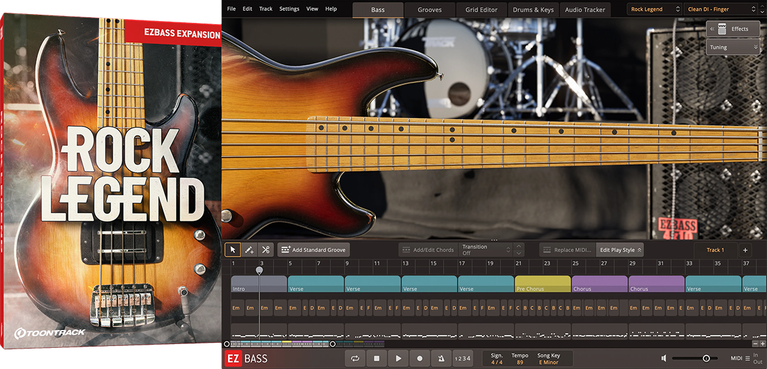Click the Song Key E Minor value

point(548,363)
